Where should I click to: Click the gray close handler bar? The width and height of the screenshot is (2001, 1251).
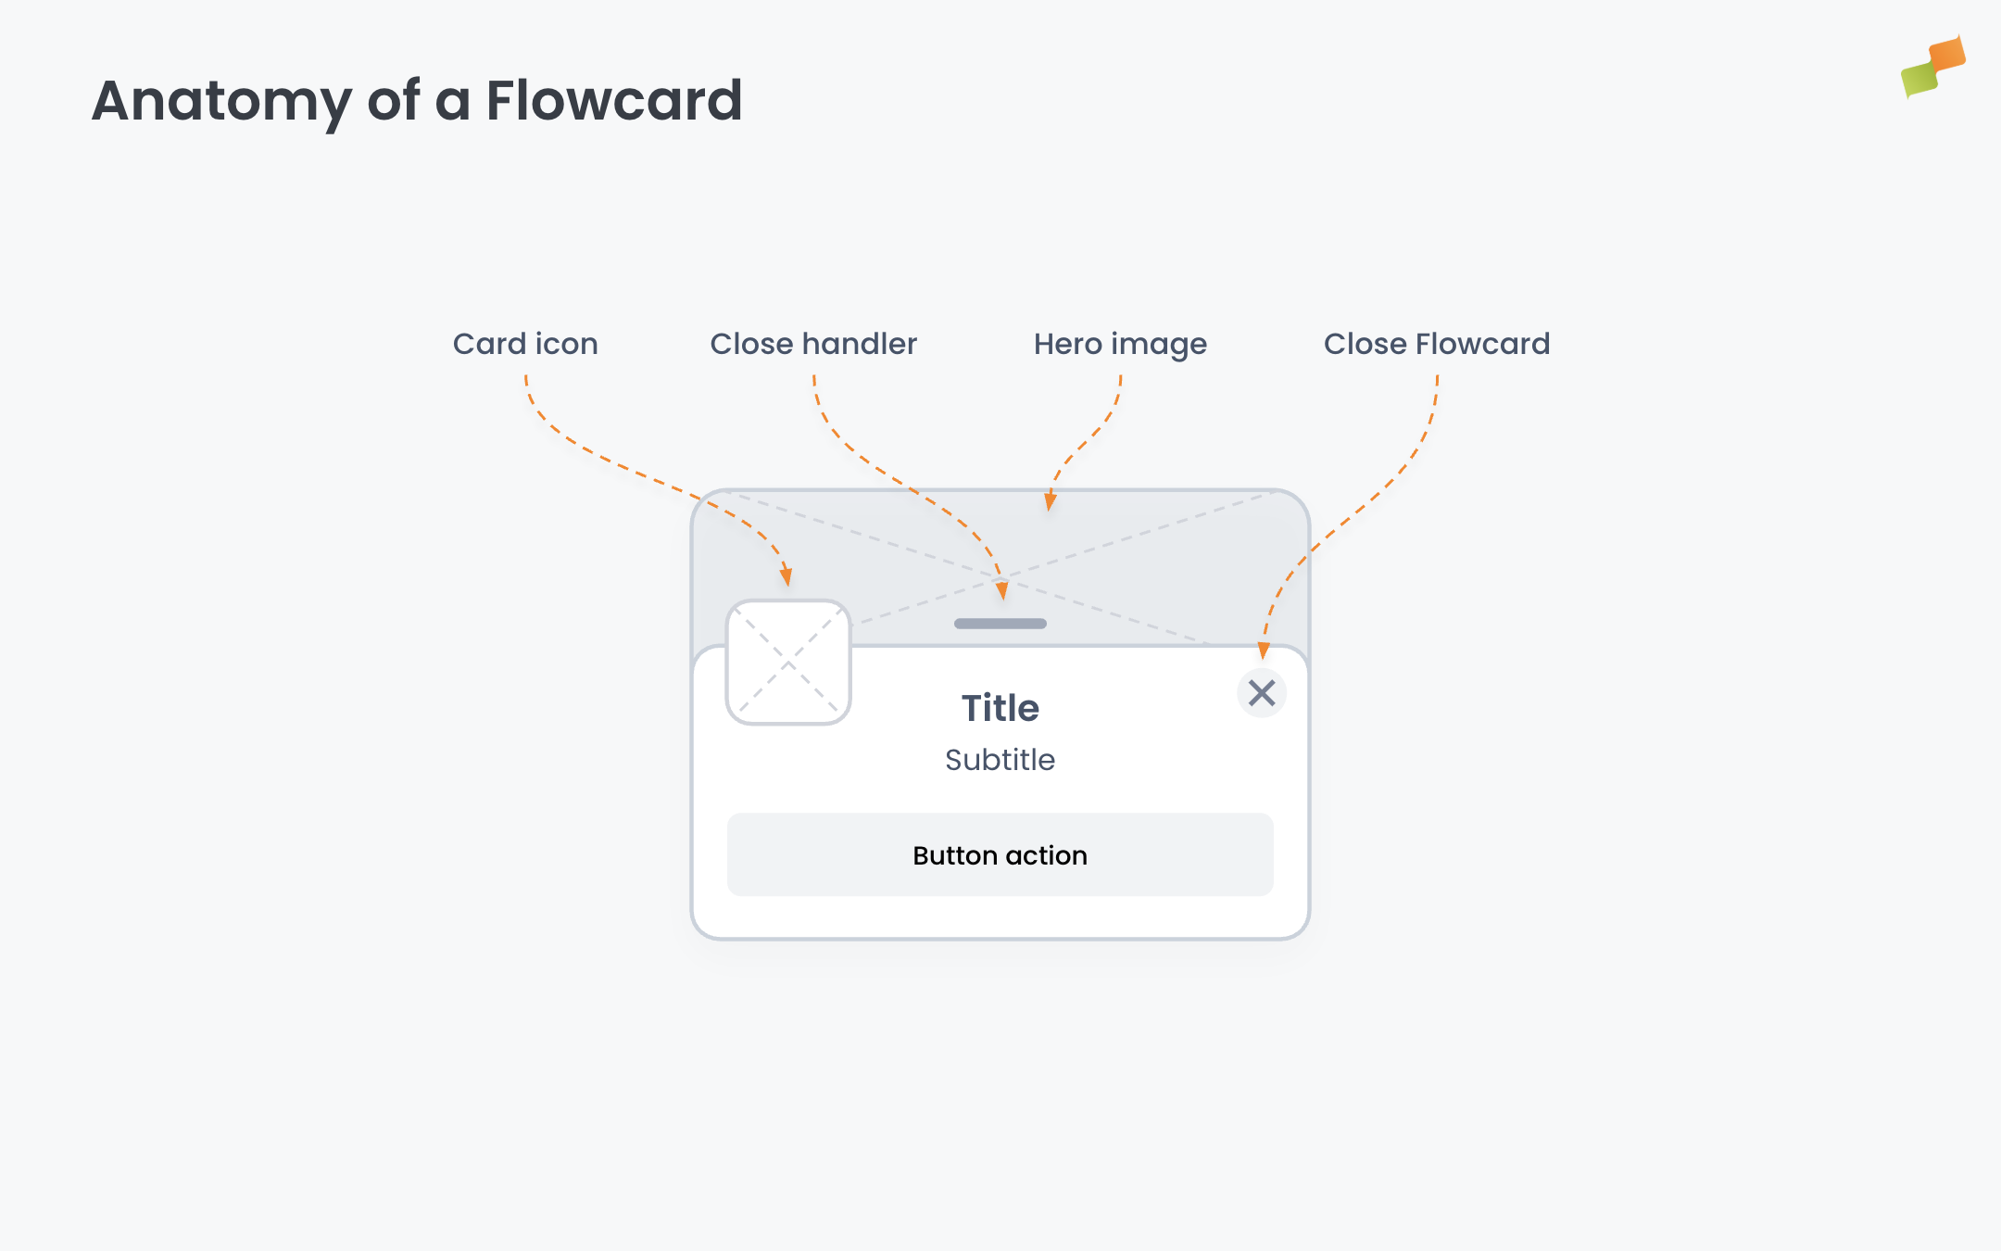click(x=1000, y=624)
